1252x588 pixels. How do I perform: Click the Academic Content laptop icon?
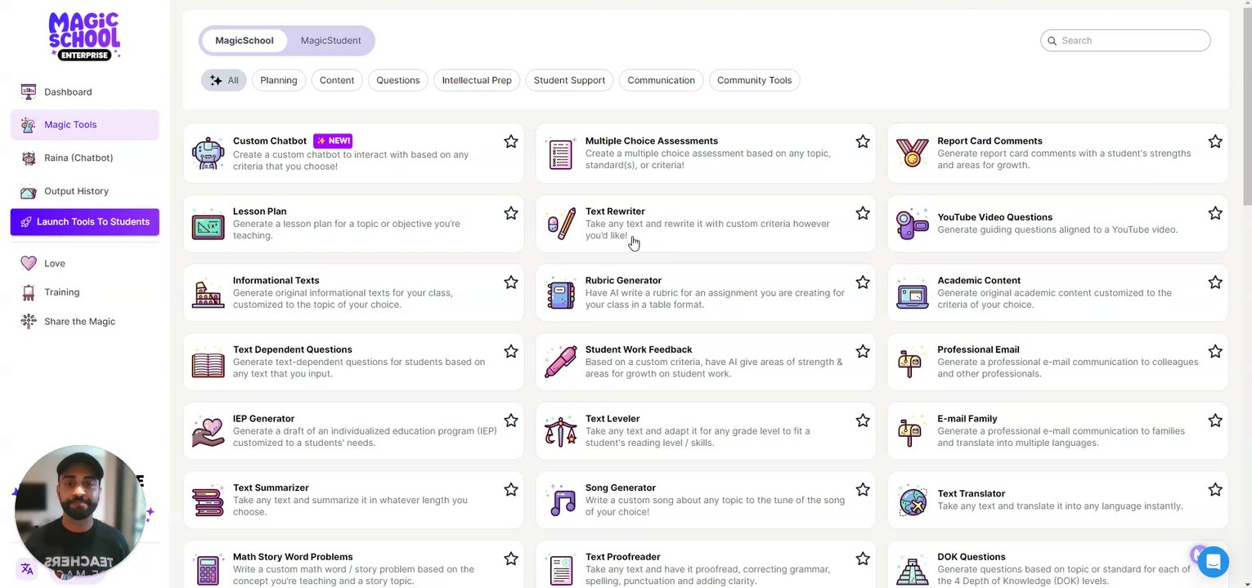pos(912,294)
